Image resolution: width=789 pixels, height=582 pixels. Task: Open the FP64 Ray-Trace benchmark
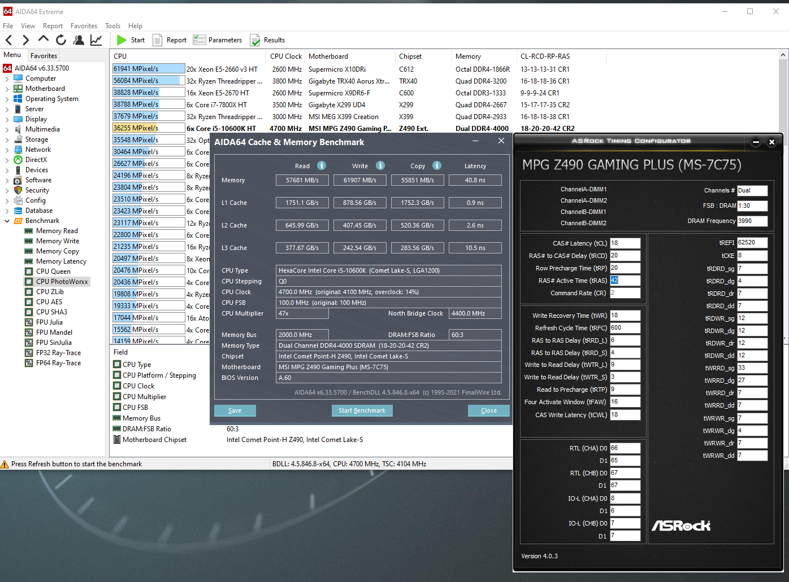[x=58, y=363]
